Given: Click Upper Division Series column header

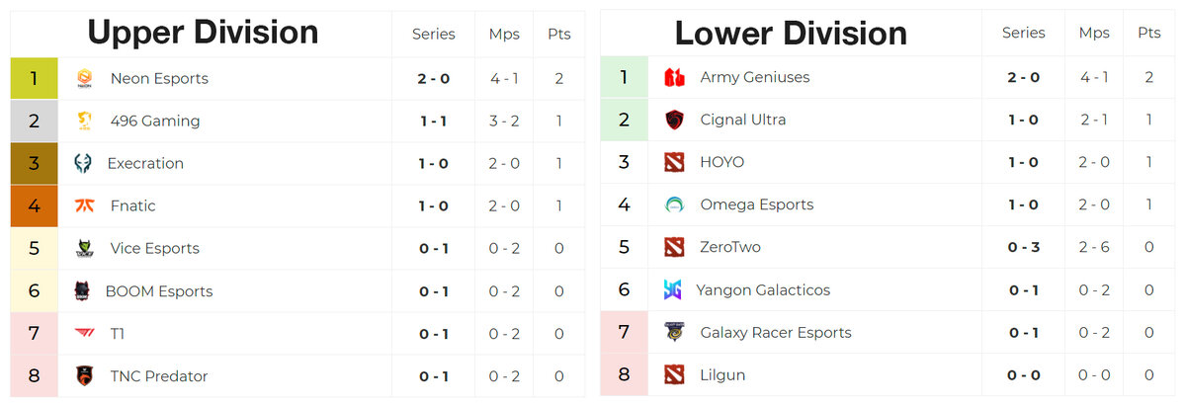Looking at the screenshot, I should (x=433, y=34).
